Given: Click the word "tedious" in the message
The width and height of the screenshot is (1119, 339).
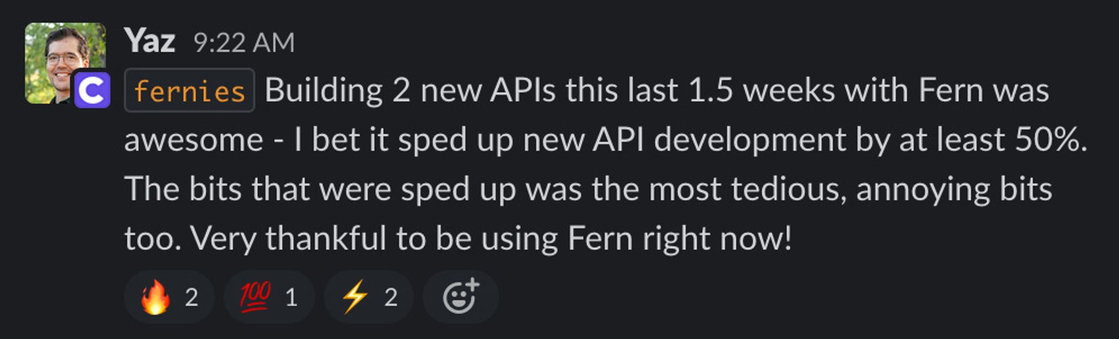Looking at the screenshot, I should [x=786, y=189].
